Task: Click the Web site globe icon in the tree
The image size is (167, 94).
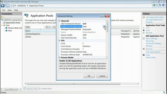Action: click(x=6, y=31)
